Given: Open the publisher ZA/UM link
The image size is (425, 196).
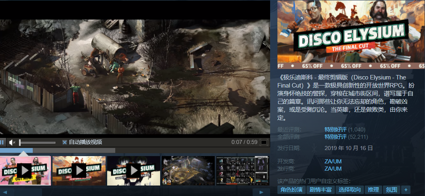Looking at the screenshot, I should tap(333, 169).
